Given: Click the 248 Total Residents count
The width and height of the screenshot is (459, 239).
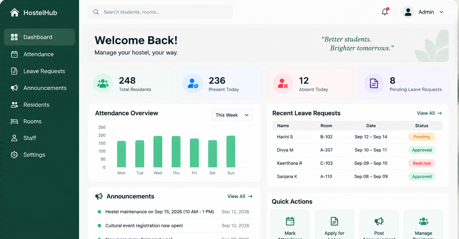Looking at the screenshot, I should click(127, 81).
